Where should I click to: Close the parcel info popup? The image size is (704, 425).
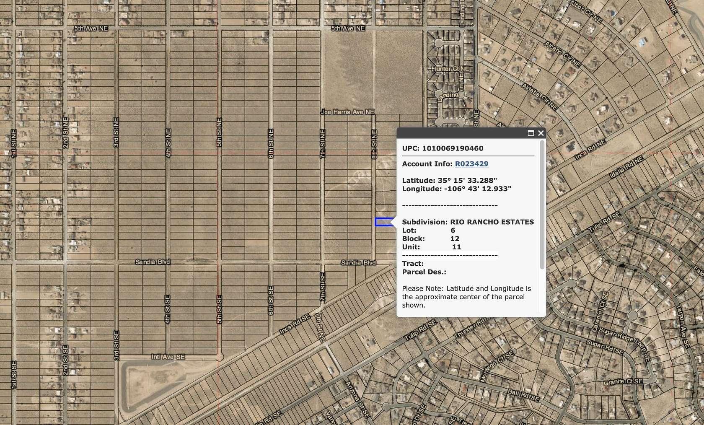541,133
